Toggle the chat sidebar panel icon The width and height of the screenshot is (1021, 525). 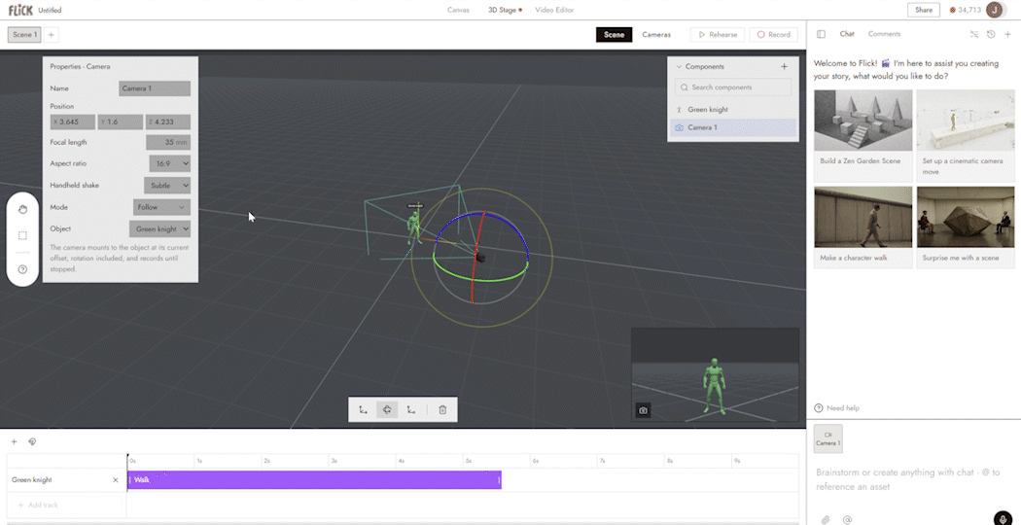821,35
